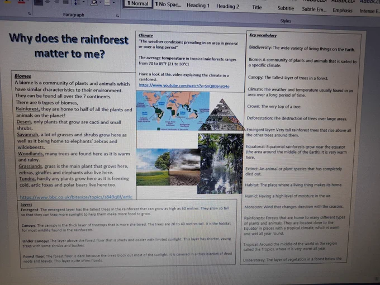Justify the paragraph text

(66, 2)
